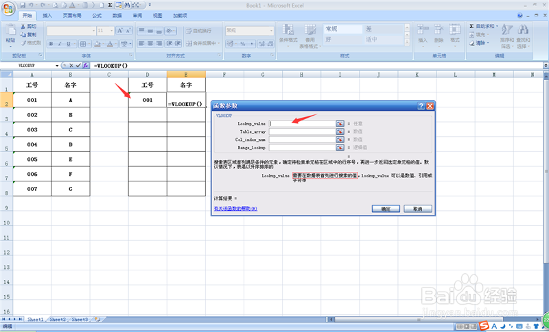Click collapse dialog button for Range_lookup
The height and width of the screenshot is (332, 549).
[x=340, y=148]
